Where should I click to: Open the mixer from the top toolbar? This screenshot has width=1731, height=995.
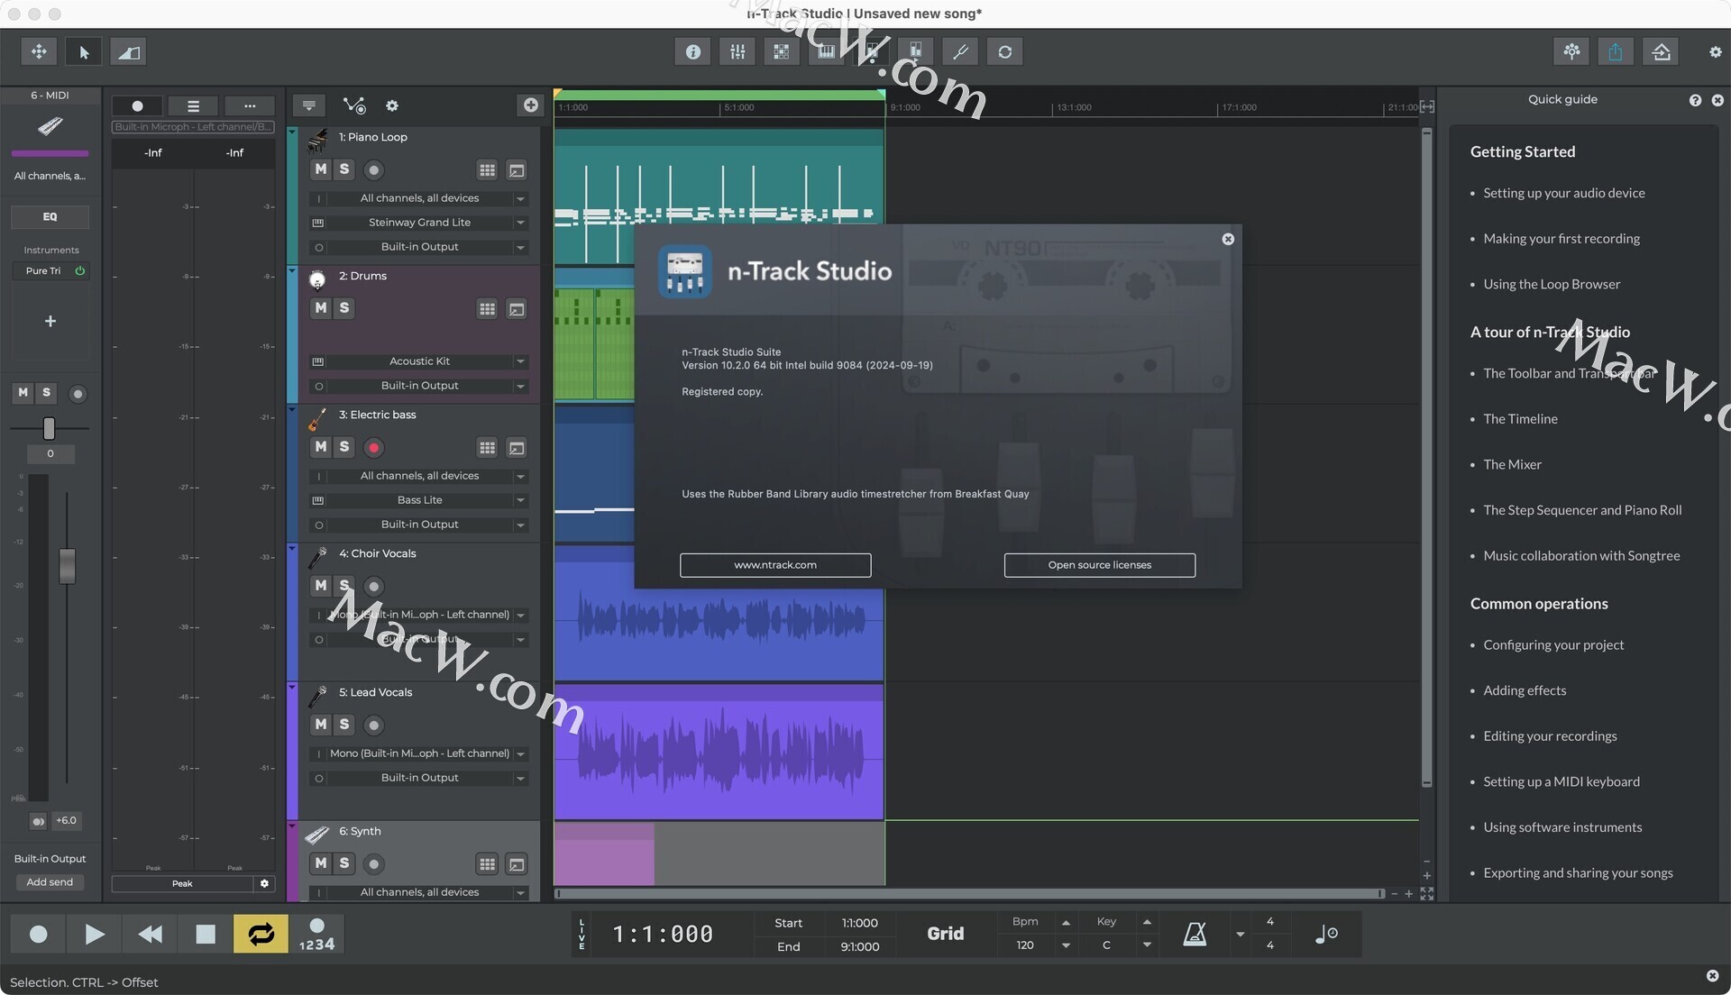737,51
